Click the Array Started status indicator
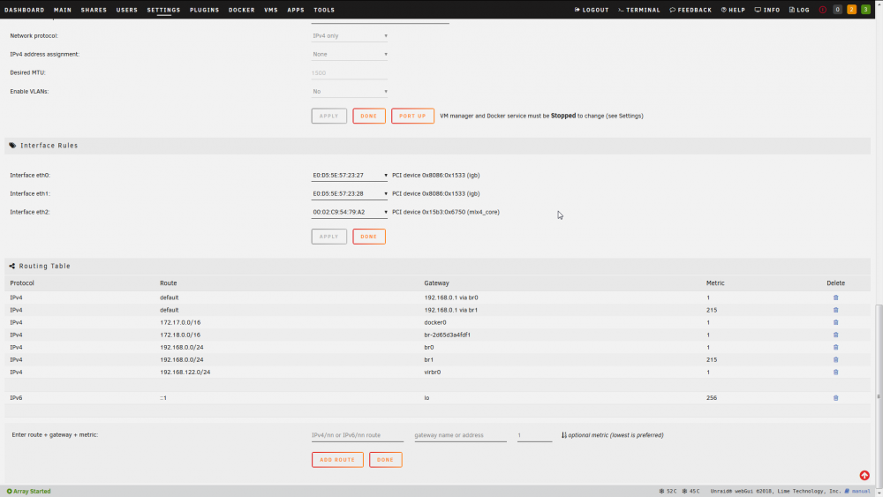Screen dimensions: 883x497 coord(29,491)
